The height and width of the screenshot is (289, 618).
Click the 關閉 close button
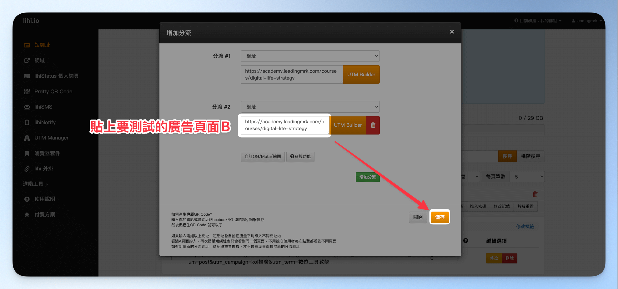tap(418, 217)
